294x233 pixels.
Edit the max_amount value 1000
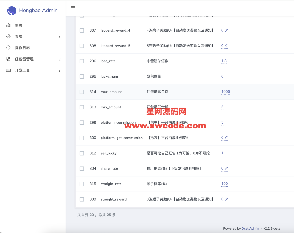point(225,92)
